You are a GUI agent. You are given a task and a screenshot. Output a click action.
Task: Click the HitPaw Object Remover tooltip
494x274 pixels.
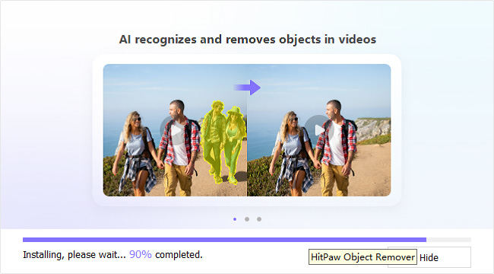(363, 257)
